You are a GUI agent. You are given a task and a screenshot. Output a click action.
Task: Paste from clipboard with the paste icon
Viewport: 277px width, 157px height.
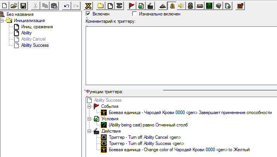54,6
